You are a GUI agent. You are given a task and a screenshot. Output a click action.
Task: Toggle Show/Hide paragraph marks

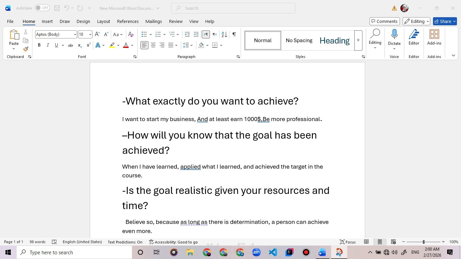coord(234,34)
